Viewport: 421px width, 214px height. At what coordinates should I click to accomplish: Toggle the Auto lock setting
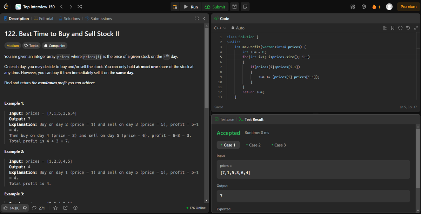click(x=238, y=28)
